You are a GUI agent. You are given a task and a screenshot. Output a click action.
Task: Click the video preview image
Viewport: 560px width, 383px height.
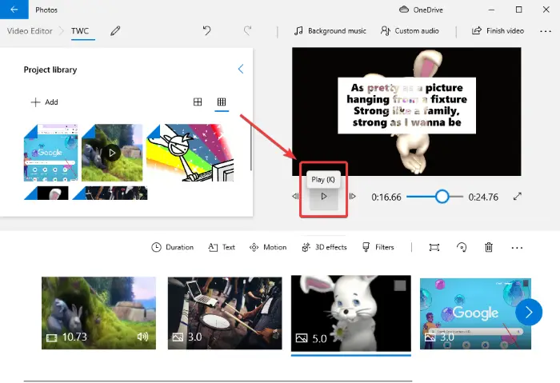click(x=406, y=111)
